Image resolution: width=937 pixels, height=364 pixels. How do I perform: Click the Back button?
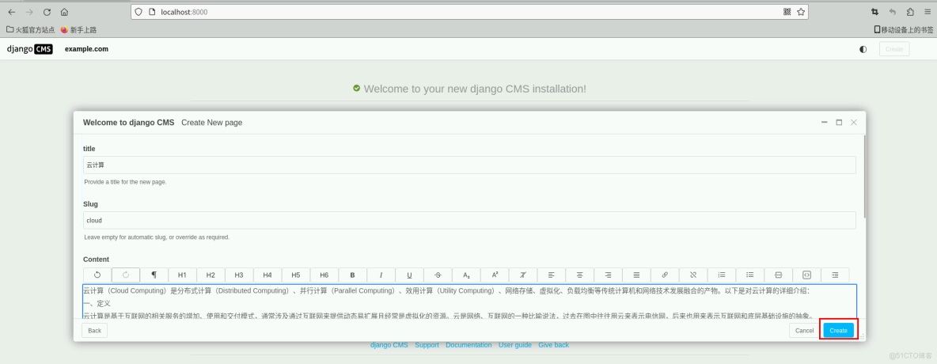[94, 331]
